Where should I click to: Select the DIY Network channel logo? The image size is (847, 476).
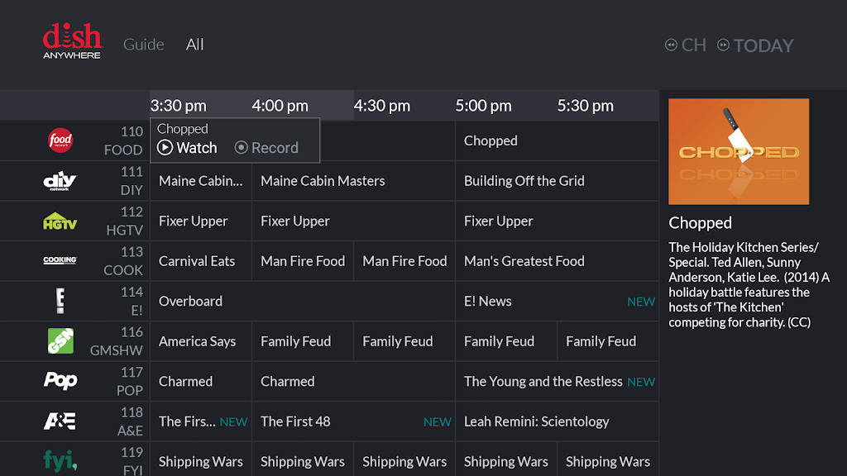click(x=60, y=181)
